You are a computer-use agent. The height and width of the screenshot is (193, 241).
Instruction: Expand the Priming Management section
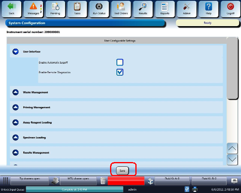coord(16,107)
